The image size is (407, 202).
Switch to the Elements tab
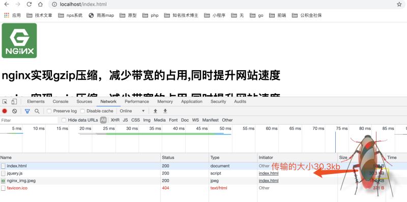coord(36,102)
